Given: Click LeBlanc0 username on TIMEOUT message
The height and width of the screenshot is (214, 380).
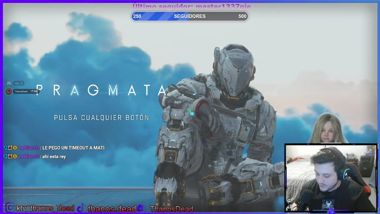Looking at the screenshot, I should pos(28,148).
